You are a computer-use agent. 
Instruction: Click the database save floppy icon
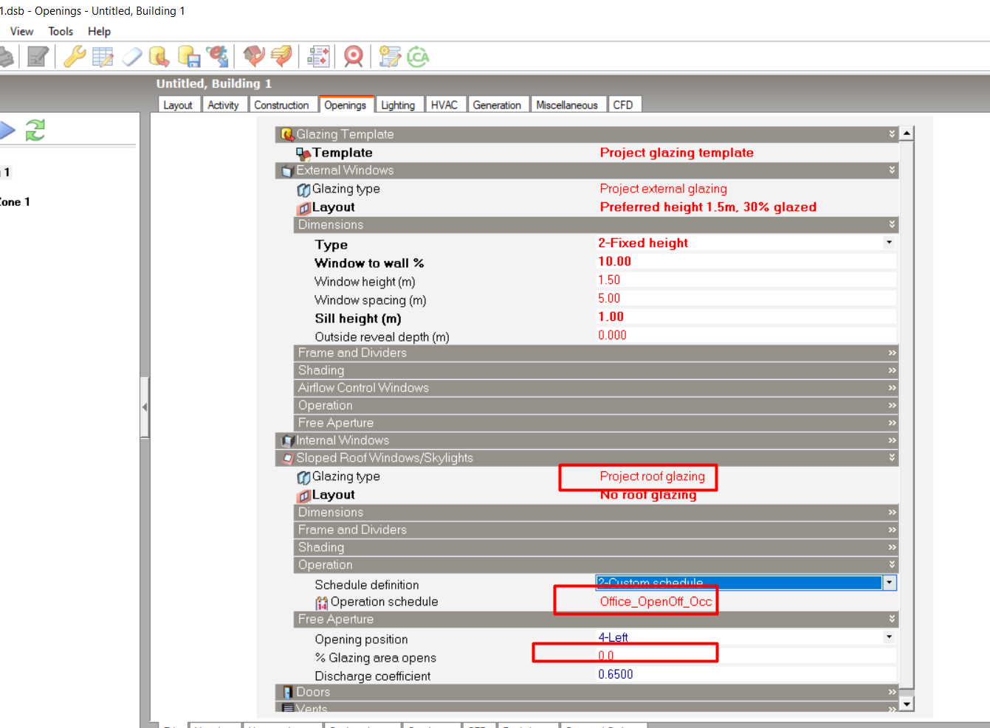(189, 57)
